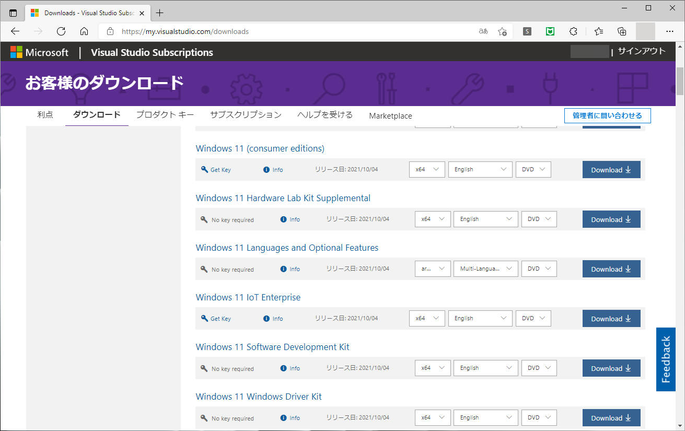Switch to the 利点 tab
Screen dimensions: 685x431
[45, 115]
